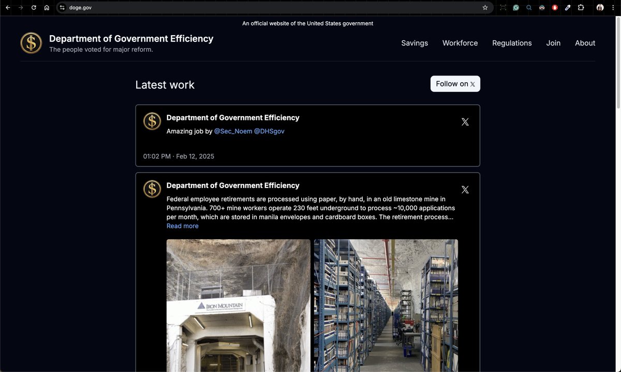The width and height of the screenshot is (621, 372).
Task: Open the Savings nav item
Action: tap(415, 43)
